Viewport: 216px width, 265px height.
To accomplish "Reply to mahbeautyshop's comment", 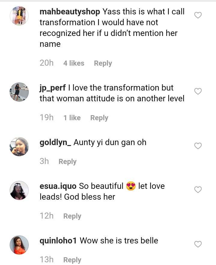I will click(x=103, y=63).
